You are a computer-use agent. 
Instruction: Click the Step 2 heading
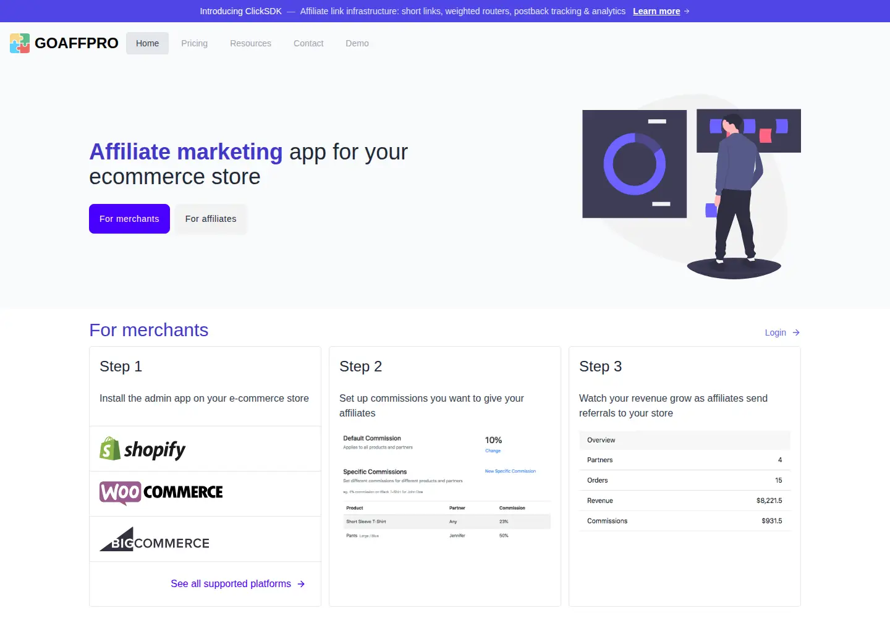coord(360,366)
